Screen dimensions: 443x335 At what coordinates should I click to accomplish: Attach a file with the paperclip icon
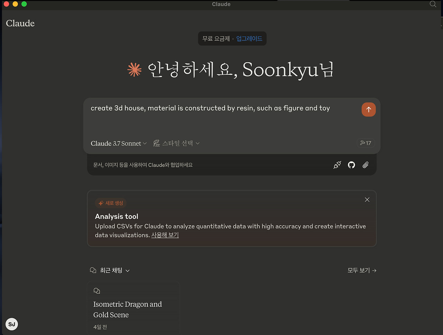click(365, 165)
